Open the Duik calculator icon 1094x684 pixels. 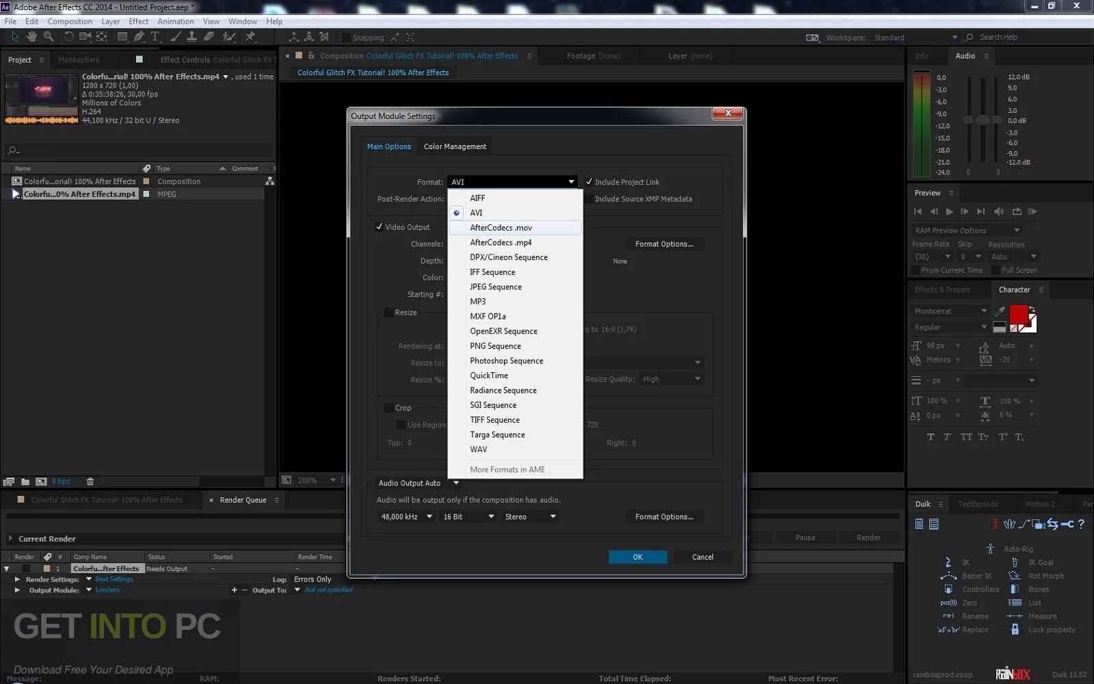point(934,524)
